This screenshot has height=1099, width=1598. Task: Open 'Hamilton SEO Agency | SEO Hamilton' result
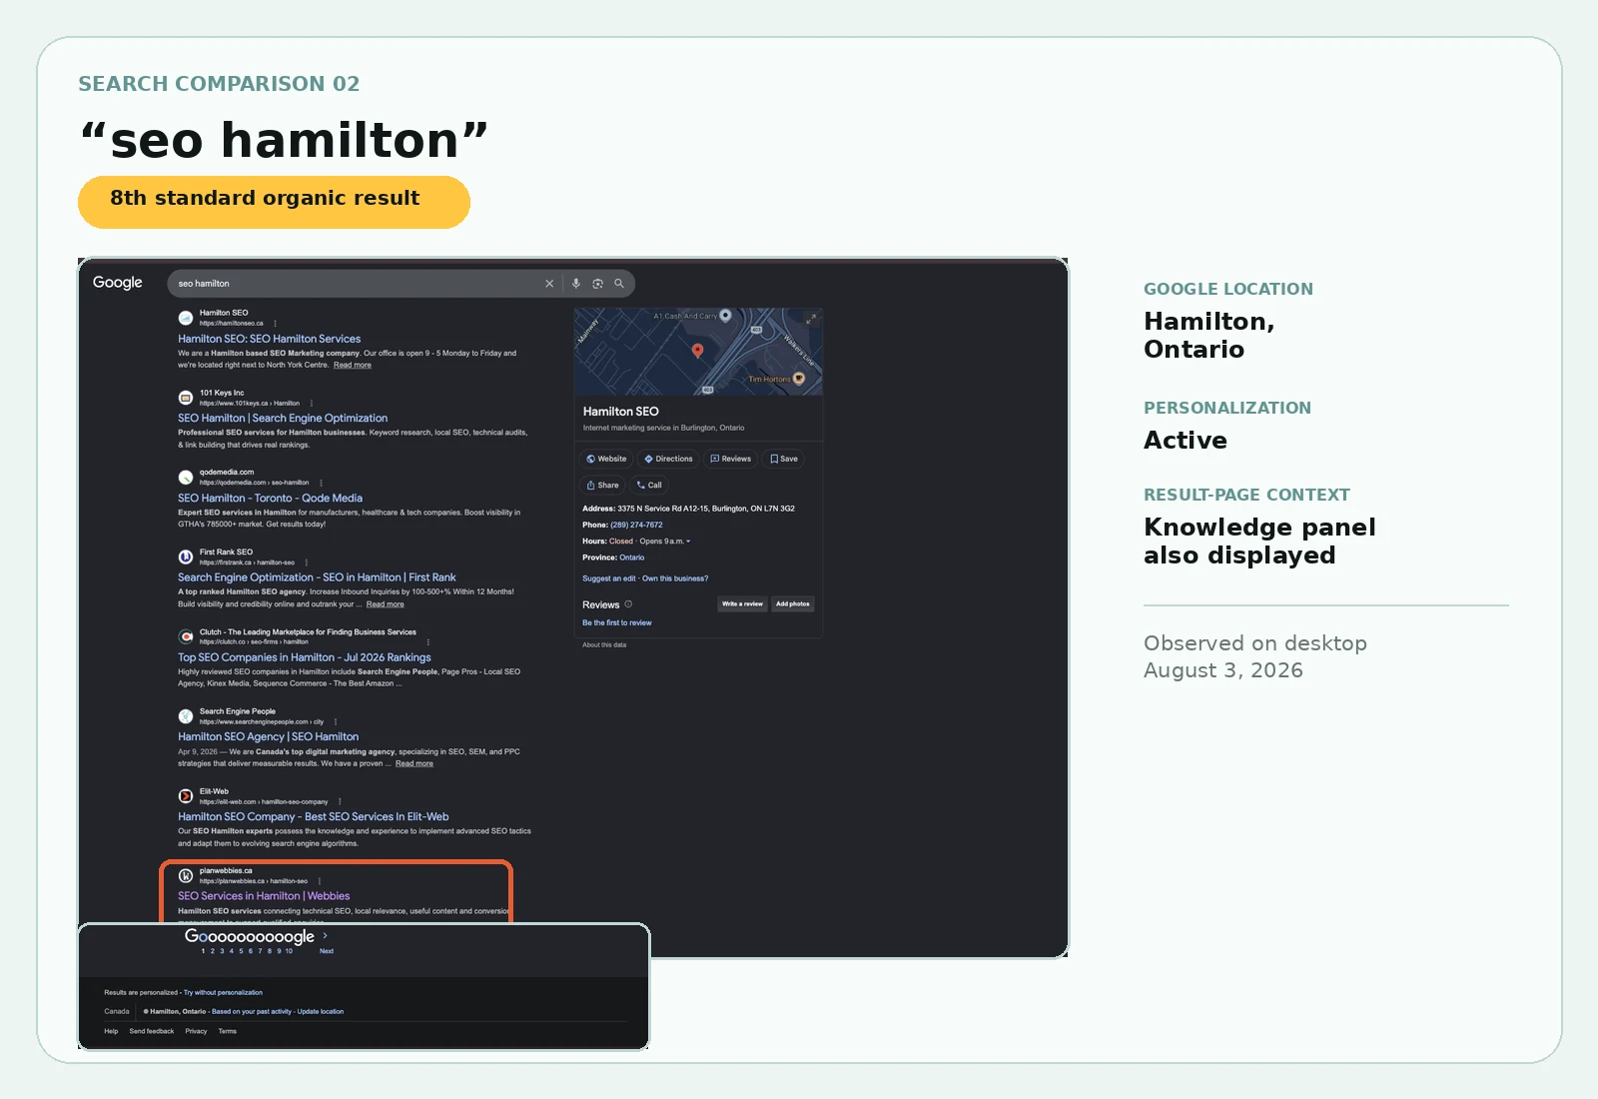(x=268, y=737)
